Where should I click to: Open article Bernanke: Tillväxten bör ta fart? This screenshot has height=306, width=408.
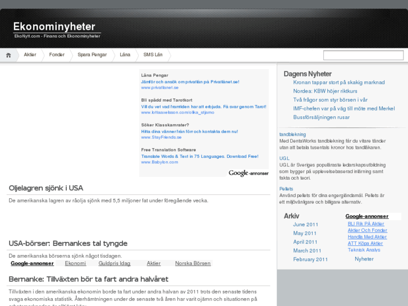coord(89,279)
